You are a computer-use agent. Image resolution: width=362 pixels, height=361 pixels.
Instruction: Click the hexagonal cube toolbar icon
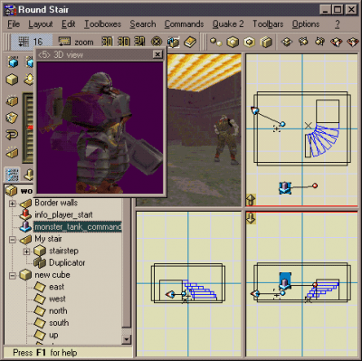coord(249,42)
